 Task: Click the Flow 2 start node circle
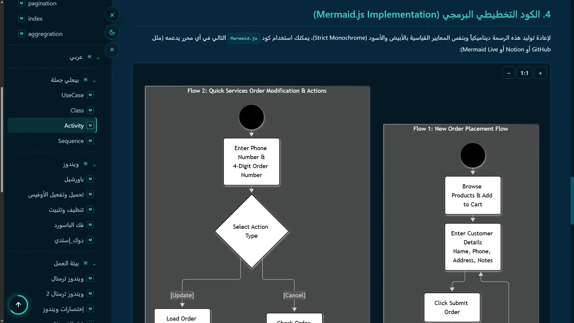tap(251, 117)
